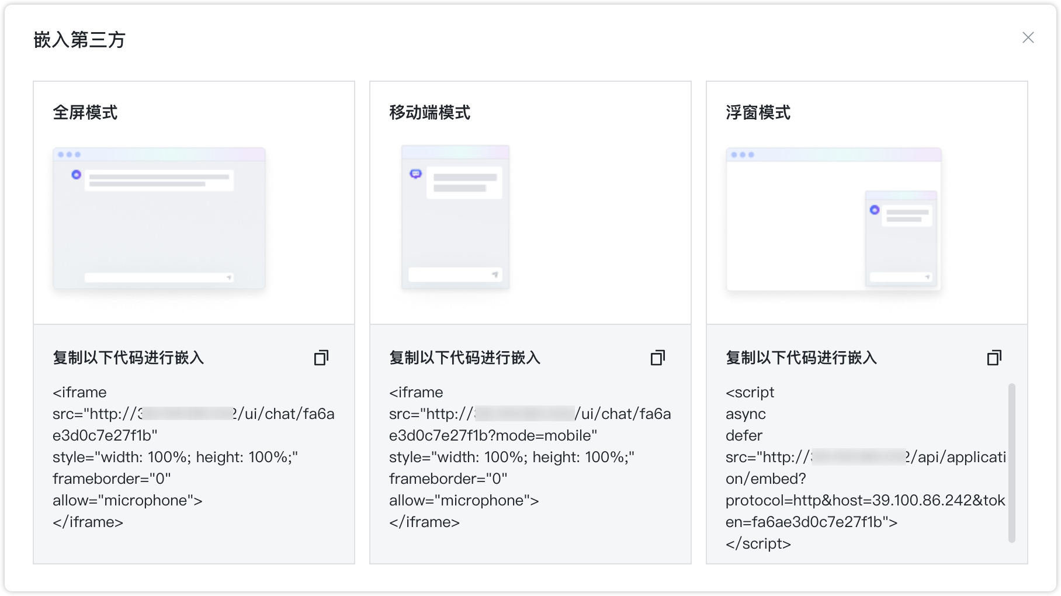Click the chat bubble icon in mobile preview

pos(416,174)
